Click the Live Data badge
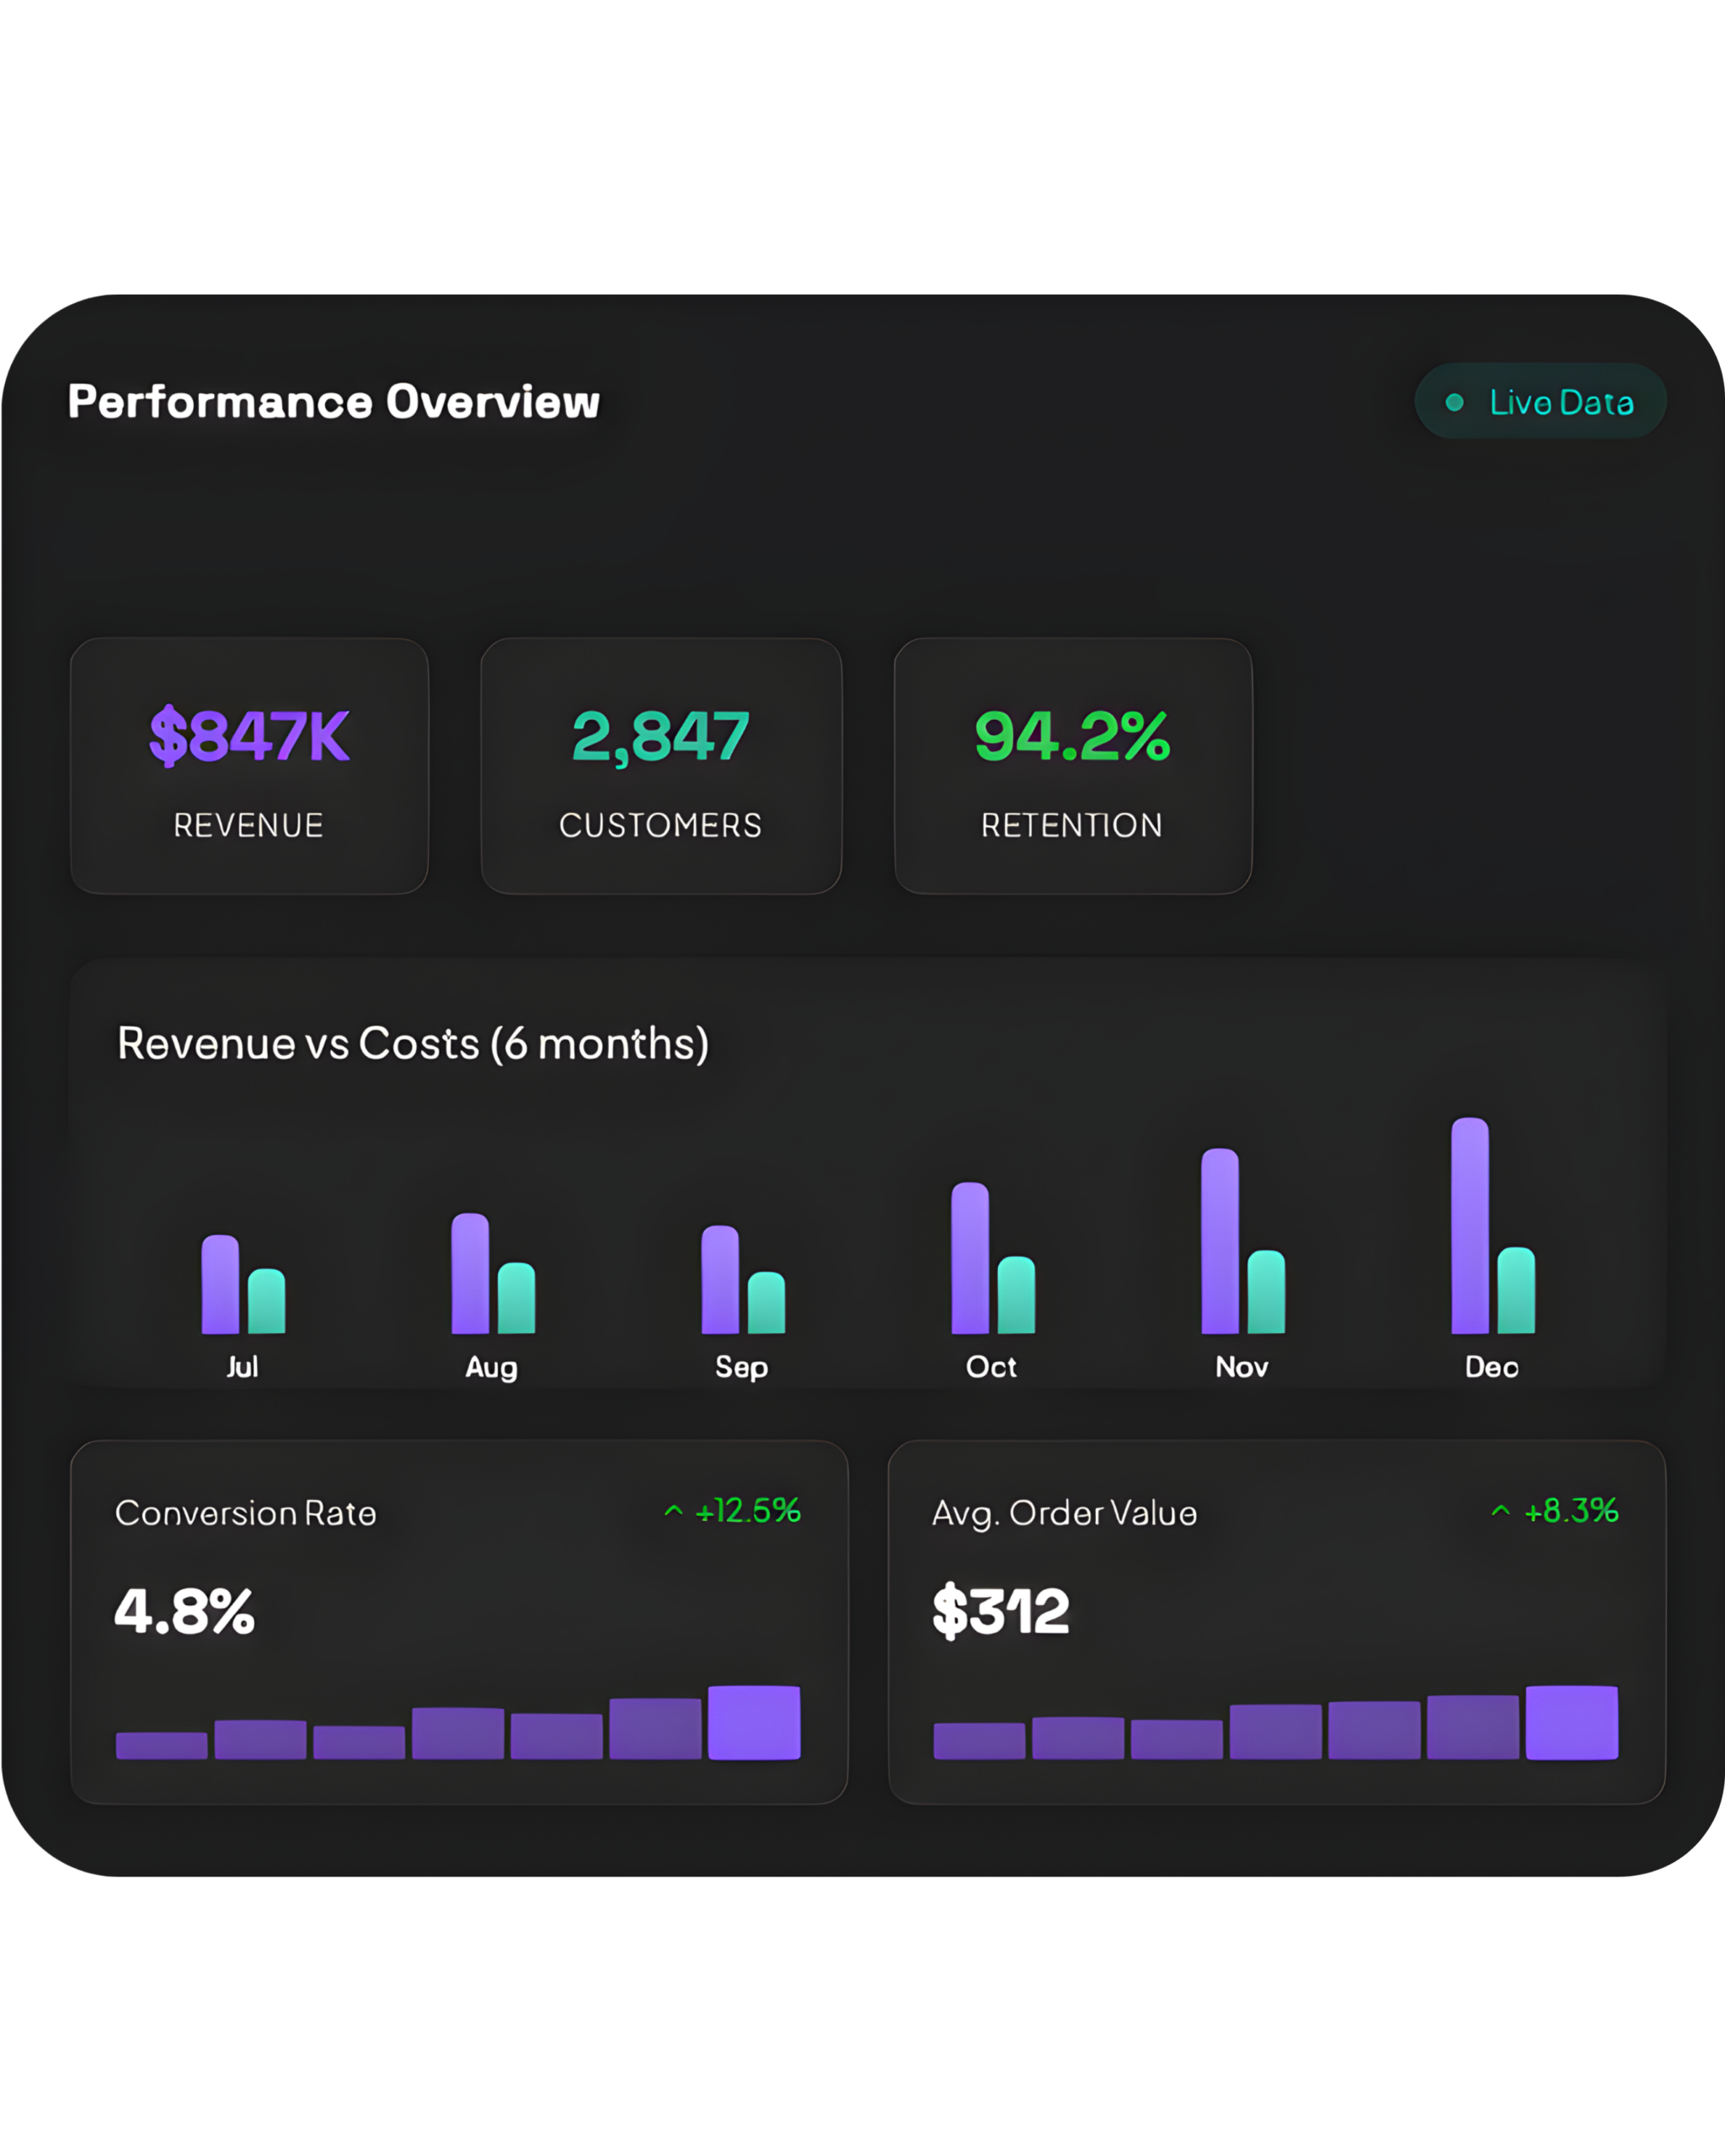 pos(1540,401)
